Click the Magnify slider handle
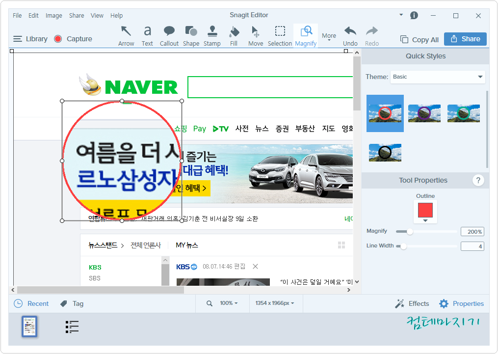The image size is (498, 354). 410,232
